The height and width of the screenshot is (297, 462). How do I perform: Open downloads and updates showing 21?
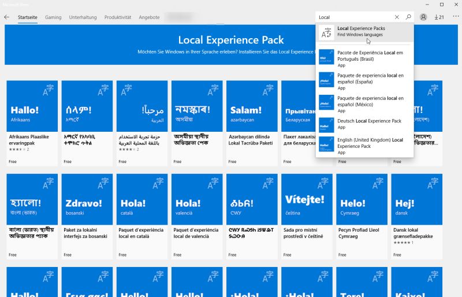(439, 17)
